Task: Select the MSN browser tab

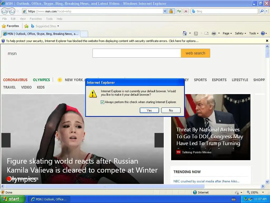Action: tap(41, 34)
